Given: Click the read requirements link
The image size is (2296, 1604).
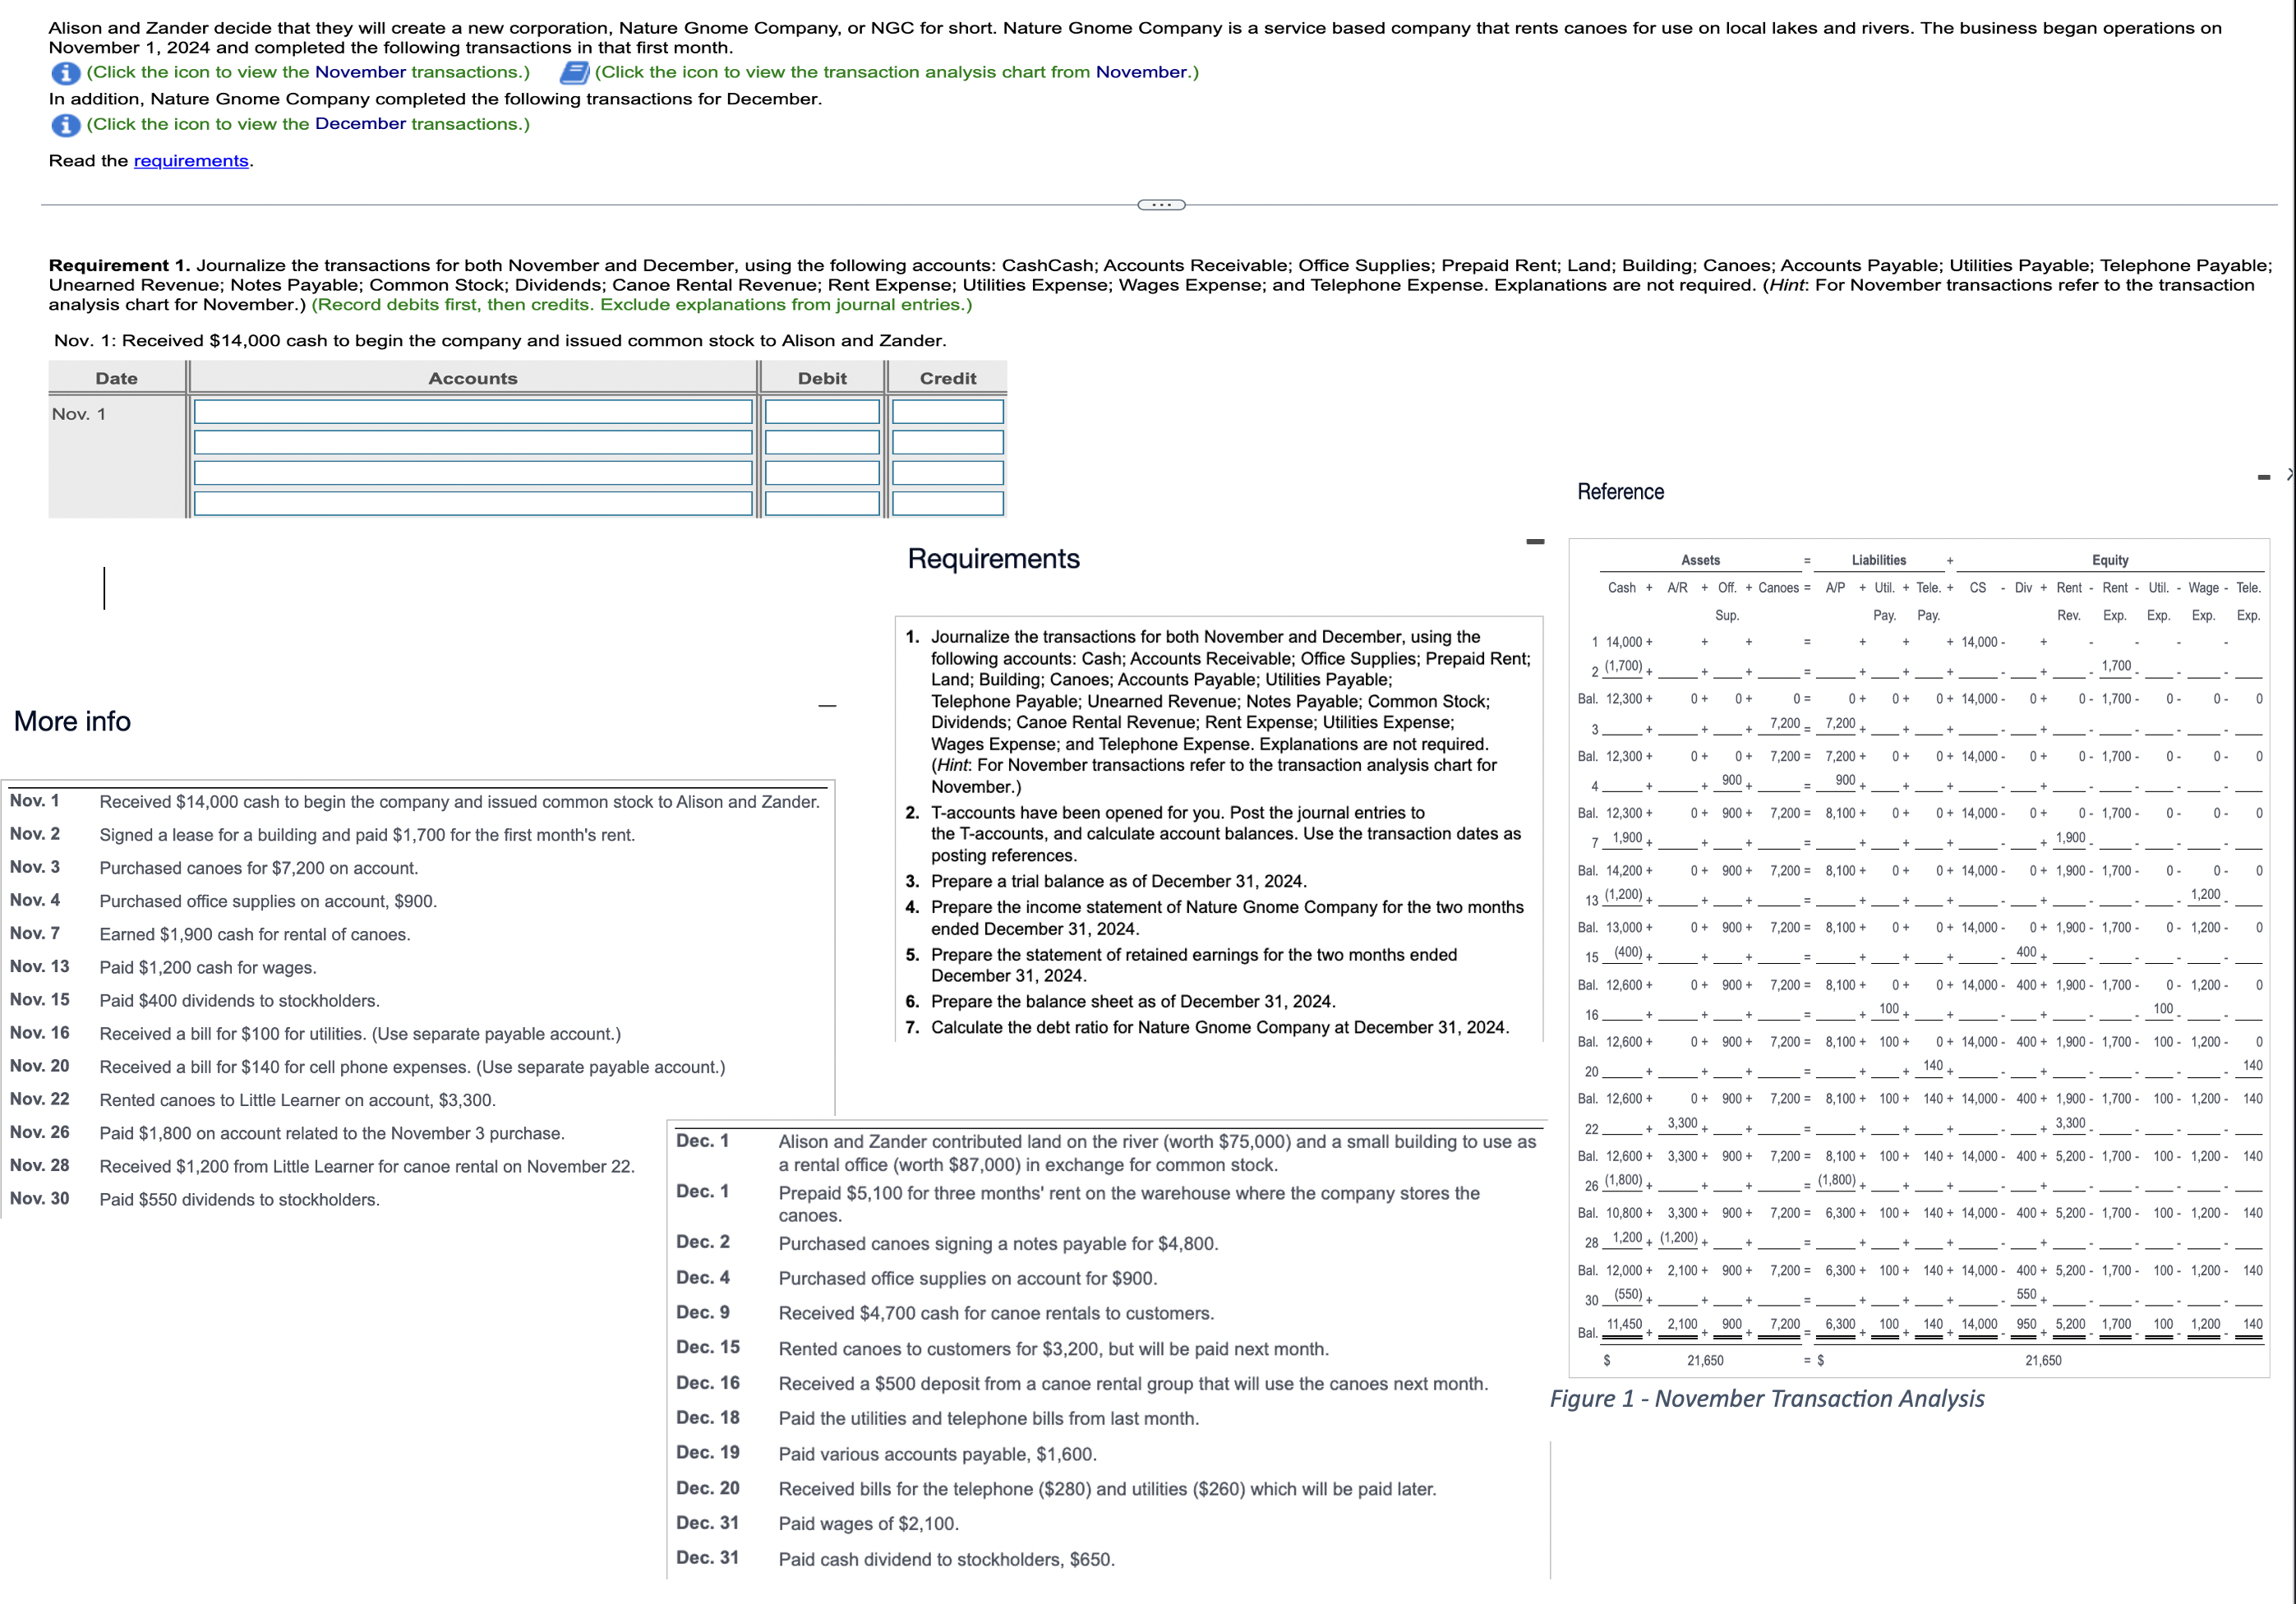Looking at the screenshot, I should (x=191, y=161).
